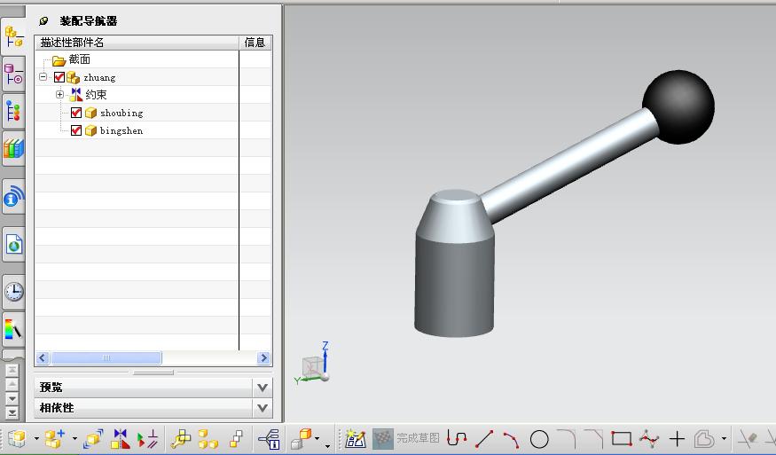Open the Reuse Library books icon
Viewport: 776px width, 455px height.
click(x=13, y=148)
